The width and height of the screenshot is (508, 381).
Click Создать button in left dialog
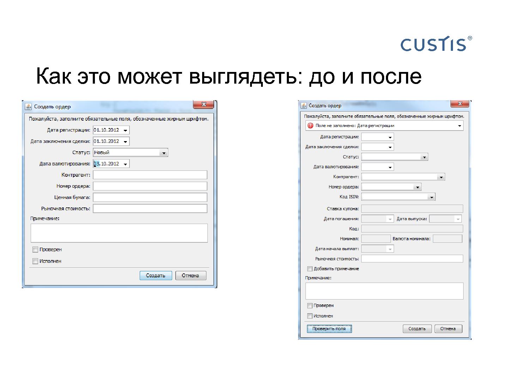coord(156,276)
